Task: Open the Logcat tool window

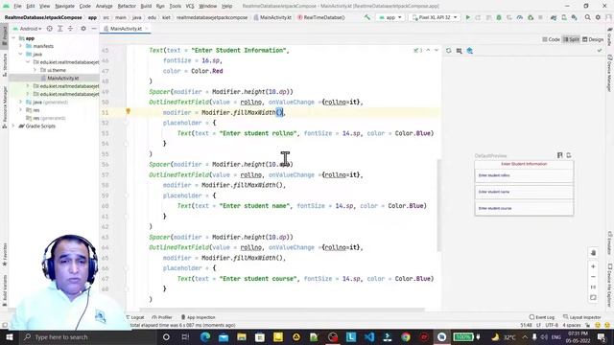Action: tap(134, 317)
